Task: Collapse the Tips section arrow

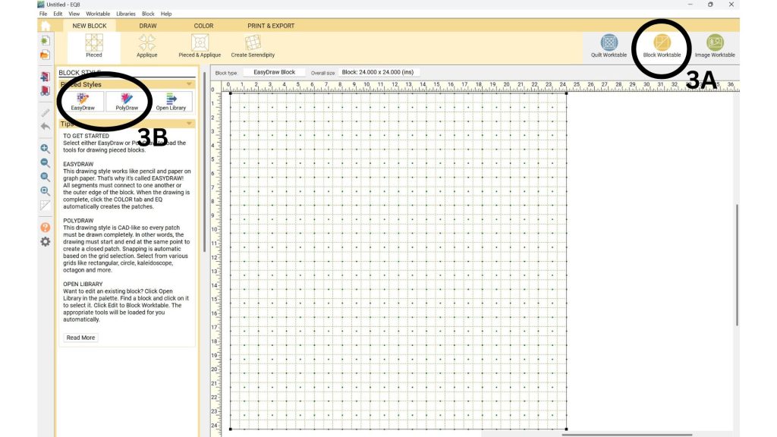Action: 189,124
